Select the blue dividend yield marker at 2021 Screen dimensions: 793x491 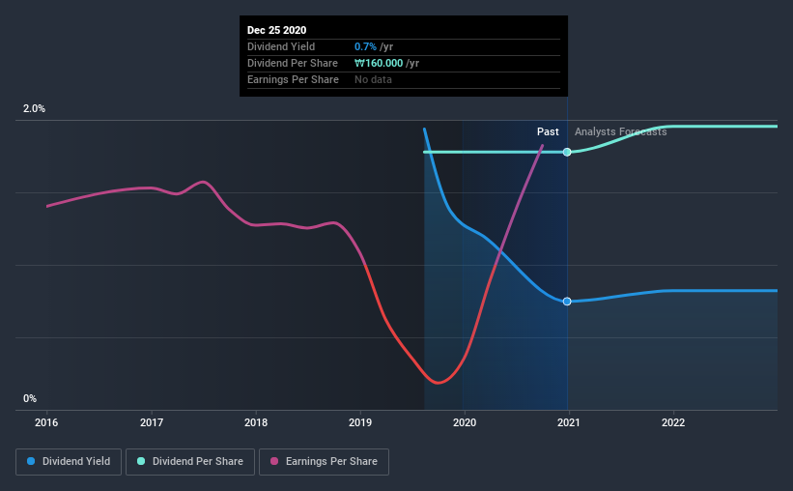coord(567,302)
